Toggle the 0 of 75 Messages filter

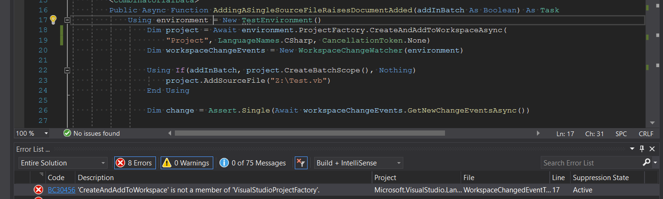pyautogui.click(x=253, y=163)
